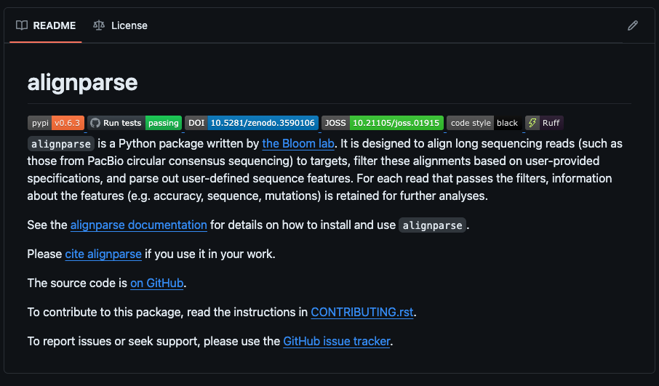Image resolution: width=659 pixels, height=386 pixels.
Task: Click the book icon beside README
Action: 22,25
